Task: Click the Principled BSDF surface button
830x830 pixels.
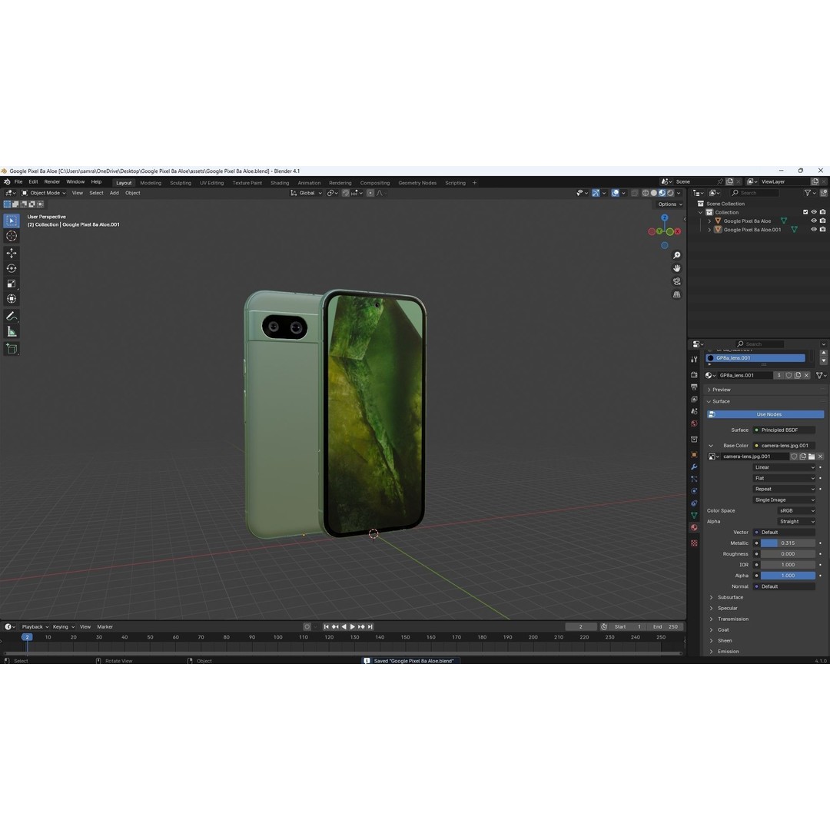Action: (784, 430)
